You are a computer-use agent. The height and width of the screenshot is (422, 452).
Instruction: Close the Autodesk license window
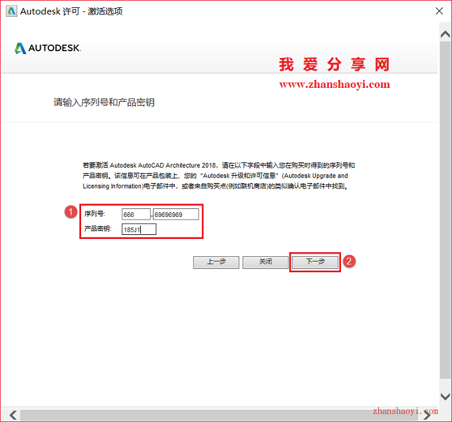(x=439, y=11)
